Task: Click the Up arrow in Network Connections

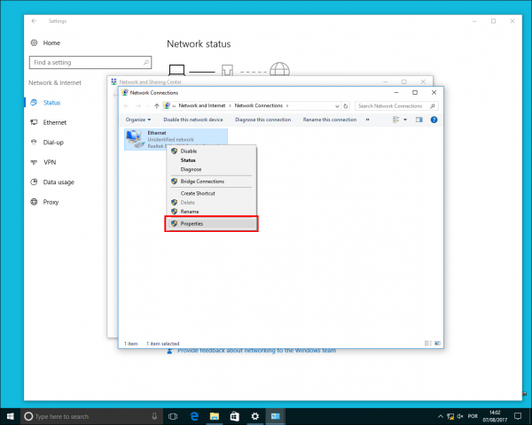Action: click(x=156, y=106)
